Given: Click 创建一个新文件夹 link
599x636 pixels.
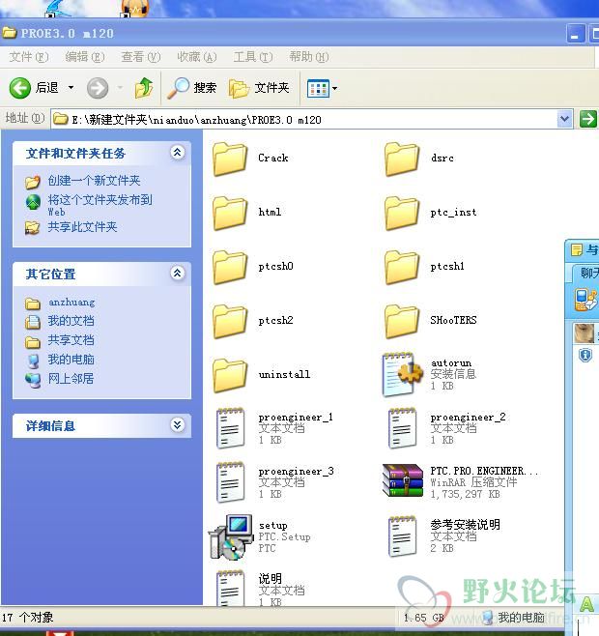Looking at the screenshot, I should [94, 181].
